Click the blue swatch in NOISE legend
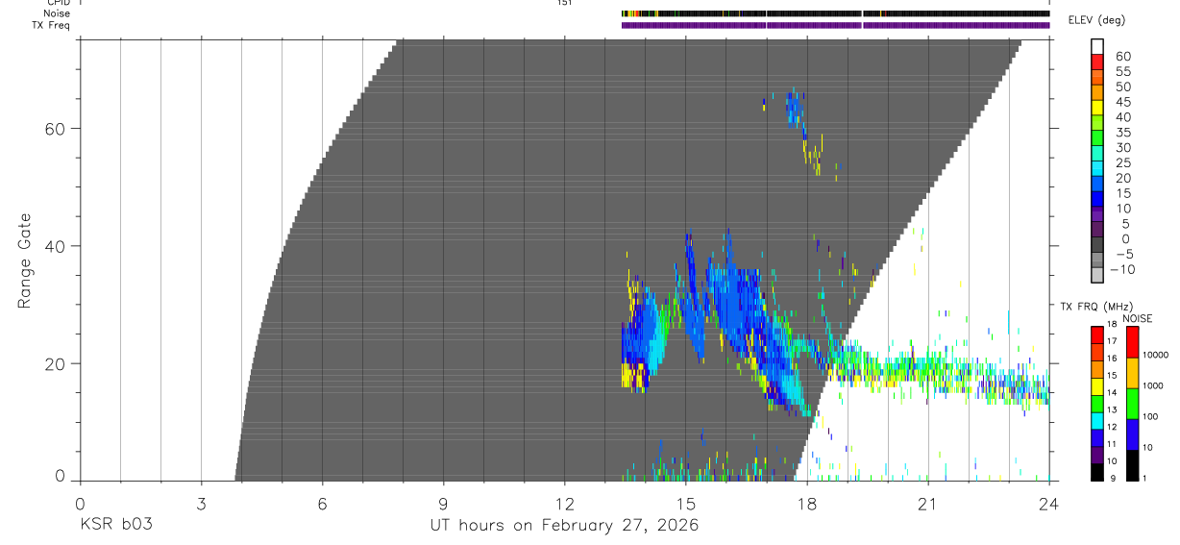This screenshot has height=545, width=1180. point(1131,434)
